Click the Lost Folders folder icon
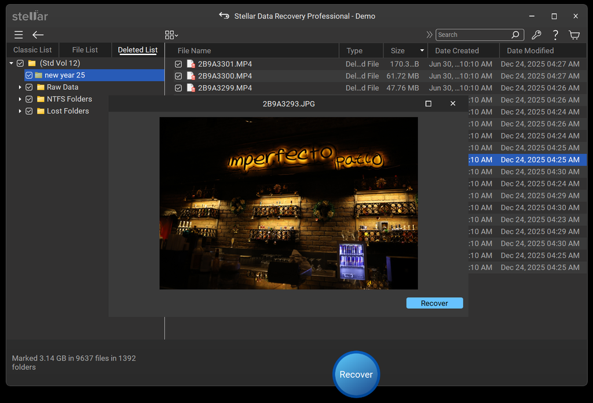This screenshot has width=593, height=403. click(x=41, y=111)
